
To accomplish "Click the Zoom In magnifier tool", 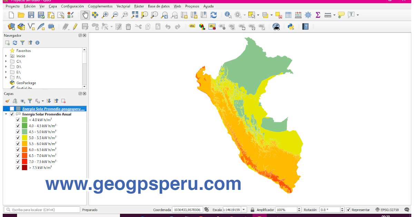I will click(105, 15).
